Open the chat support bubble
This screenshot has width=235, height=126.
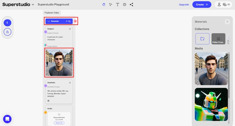(7, 119)
